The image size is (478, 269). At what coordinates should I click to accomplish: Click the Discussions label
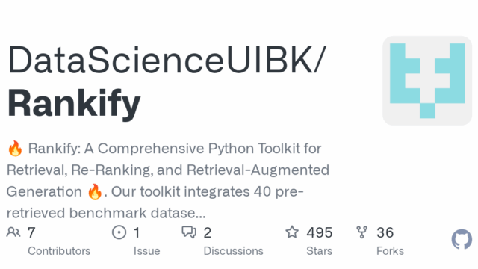[x=233, y=251]
